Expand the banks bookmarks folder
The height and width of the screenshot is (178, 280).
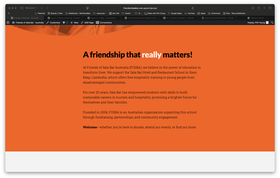pyautogui.click(x=127, y=13)
